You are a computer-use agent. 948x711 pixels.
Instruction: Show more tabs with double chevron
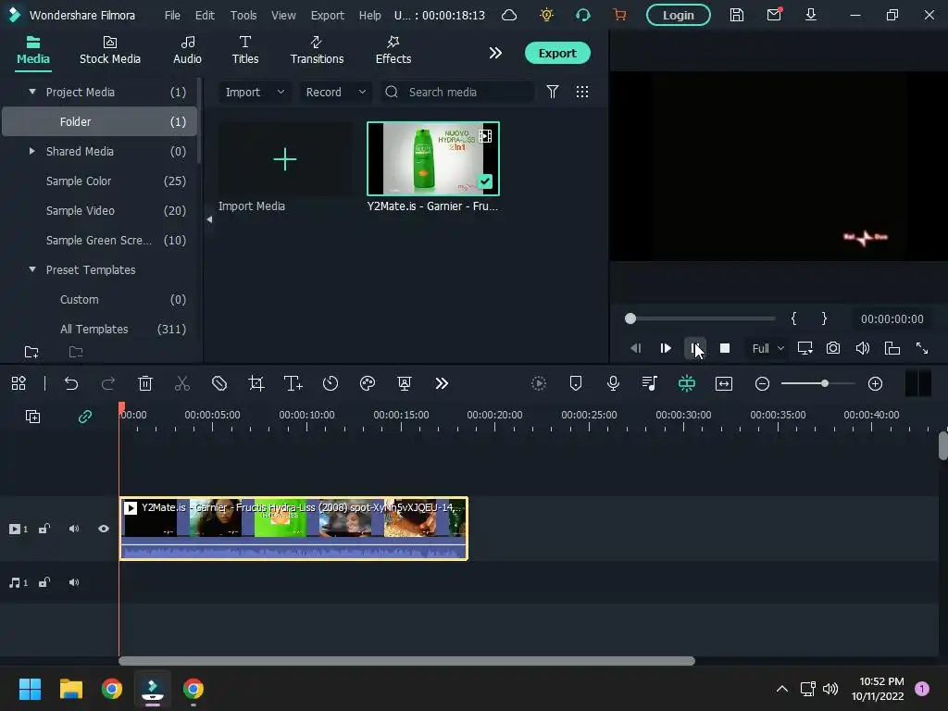[x=495, y=53]
